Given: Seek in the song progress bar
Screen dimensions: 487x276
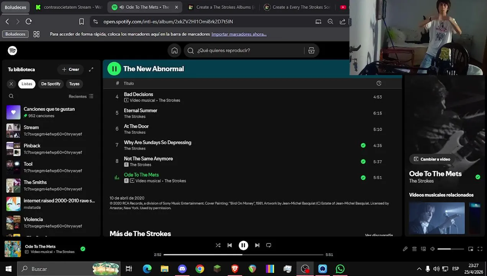Looking at the screenshot, I should click(x=243, y=255).
